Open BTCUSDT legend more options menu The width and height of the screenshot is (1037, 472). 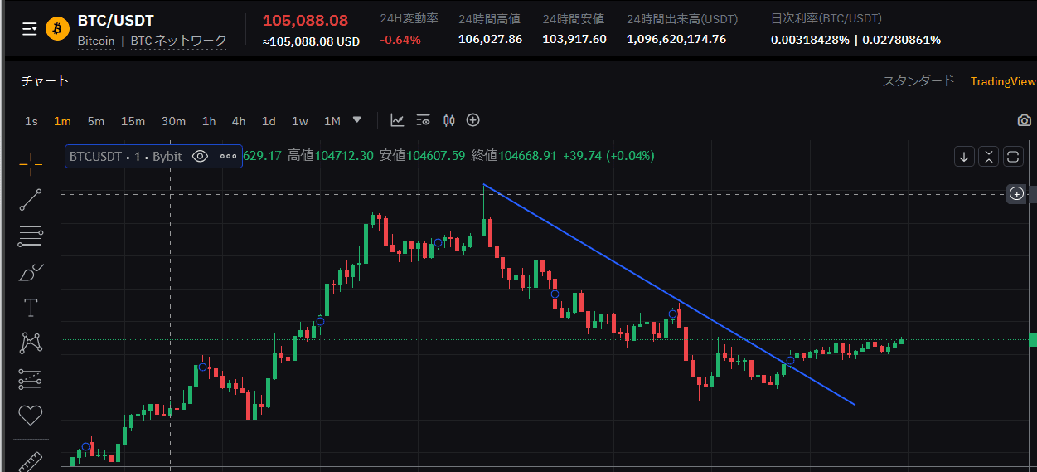[x=228, y=156]
